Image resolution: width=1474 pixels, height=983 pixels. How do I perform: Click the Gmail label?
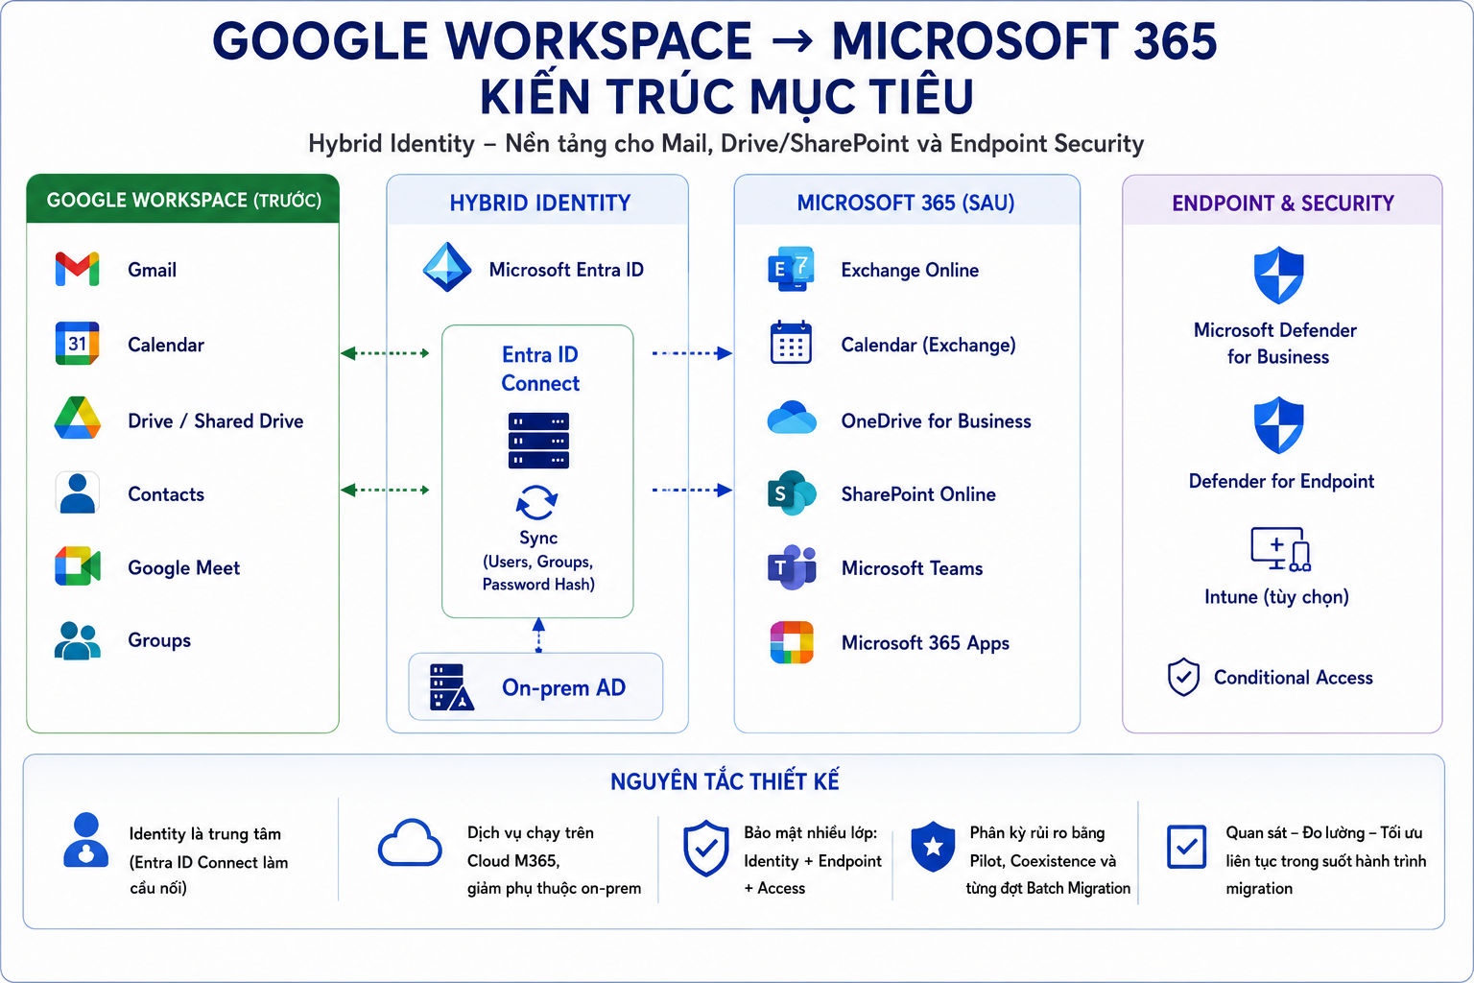[x=152, y=270]
